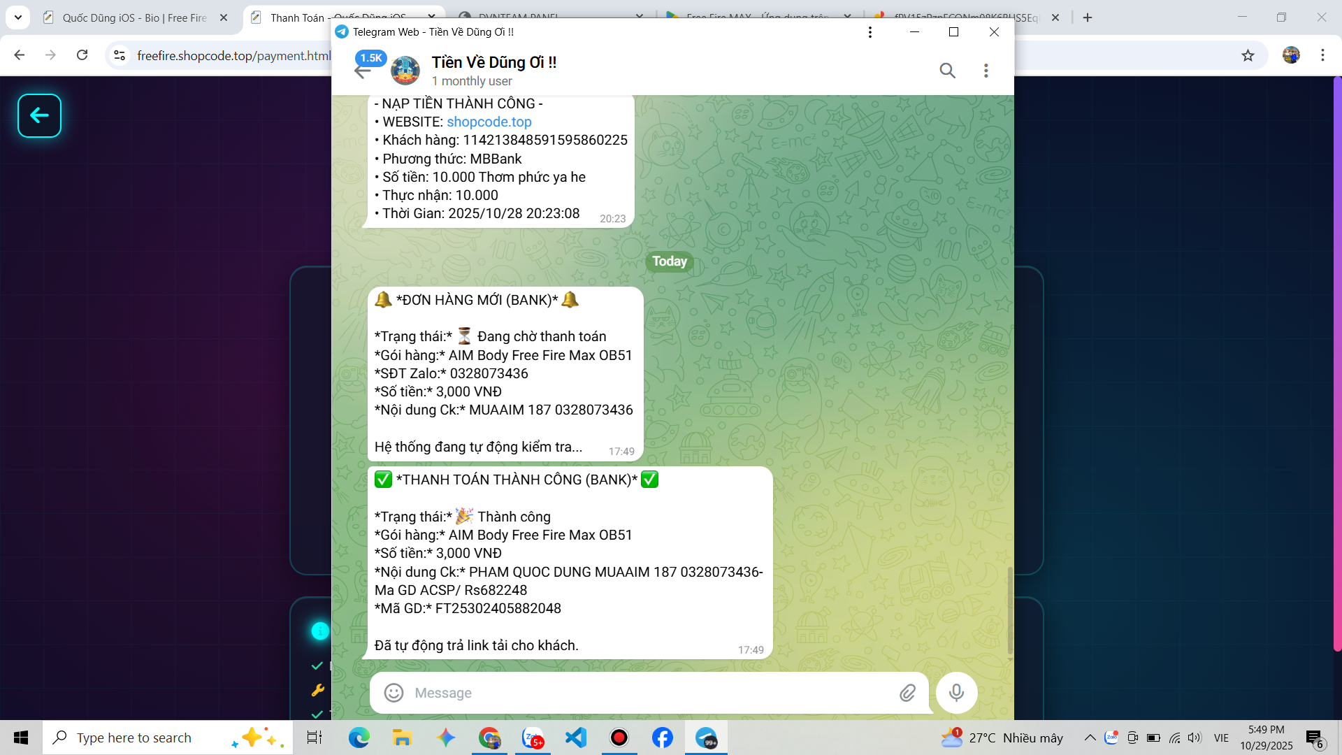Open a new Chrome tab
Viewport: 1342px width, 755px height.
click(x=1088, y=17)
